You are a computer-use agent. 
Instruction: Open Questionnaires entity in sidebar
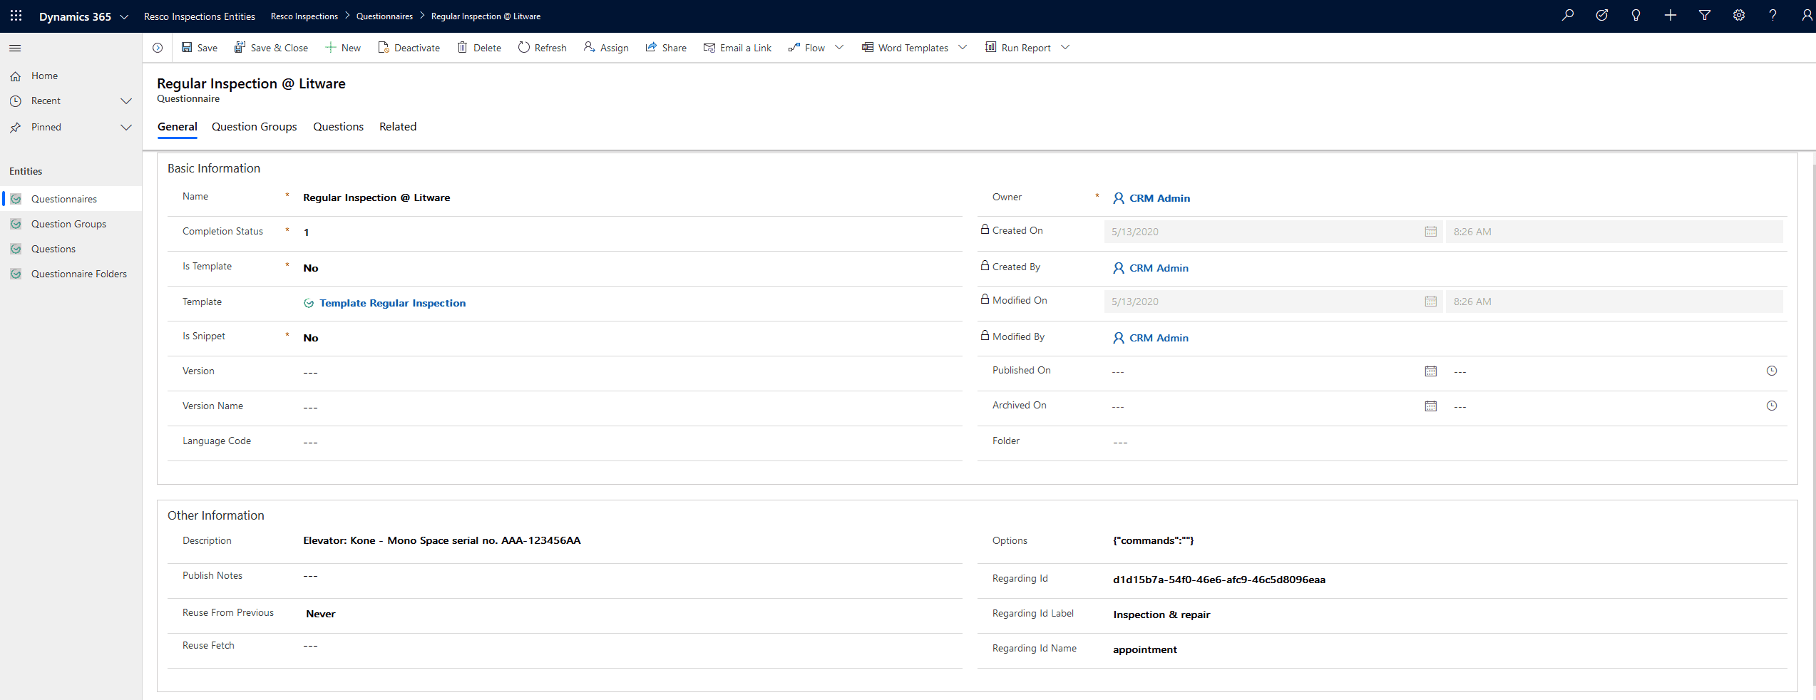tap(71, 199)
